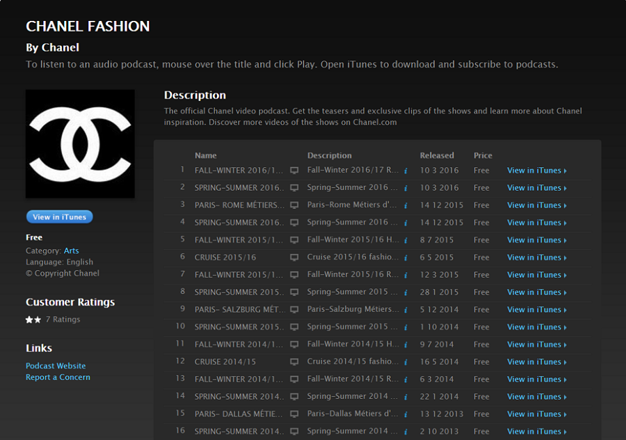This screenshot has width=626, height=440.
Task: Click the video icon on row 9
Action: (x=294, y=310)
